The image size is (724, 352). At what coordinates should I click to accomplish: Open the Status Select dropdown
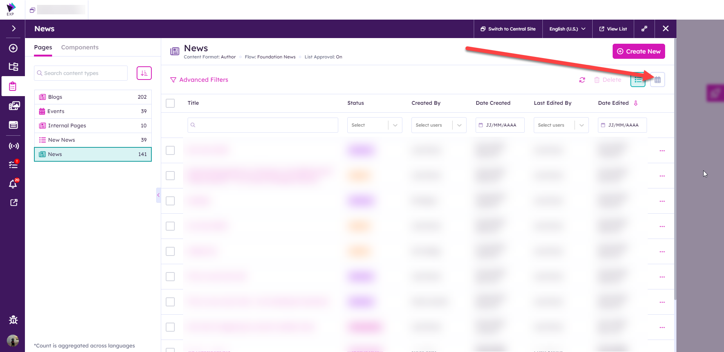tap(374, 125)
